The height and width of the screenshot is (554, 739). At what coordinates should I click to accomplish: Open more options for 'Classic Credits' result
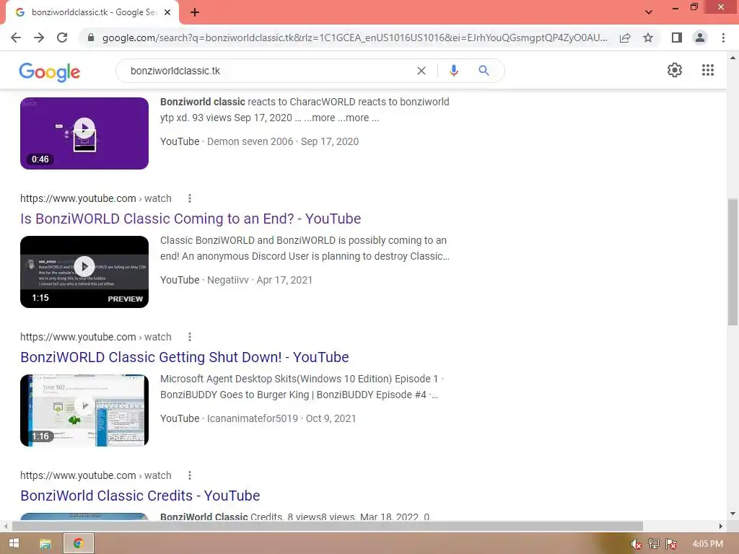[x=190, y=475]
